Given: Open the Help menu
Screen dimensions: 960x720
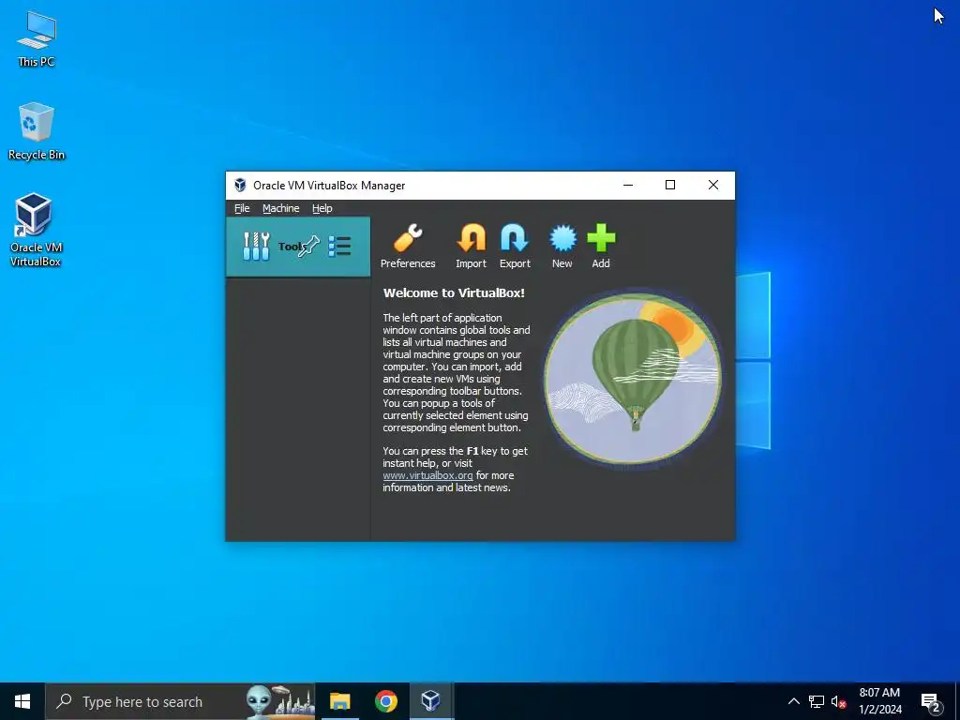Looking at the screenshot, I should tap(322, 208).
